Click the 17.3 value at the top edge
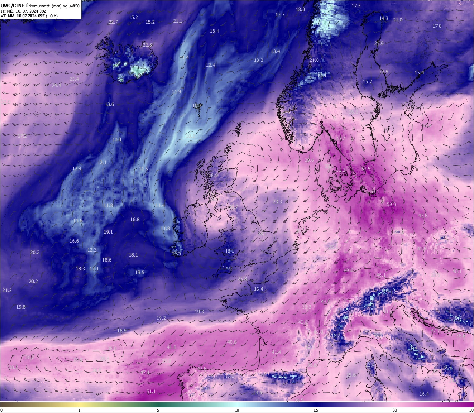Screen dimensions: 474x413 (x=356, y=6)
